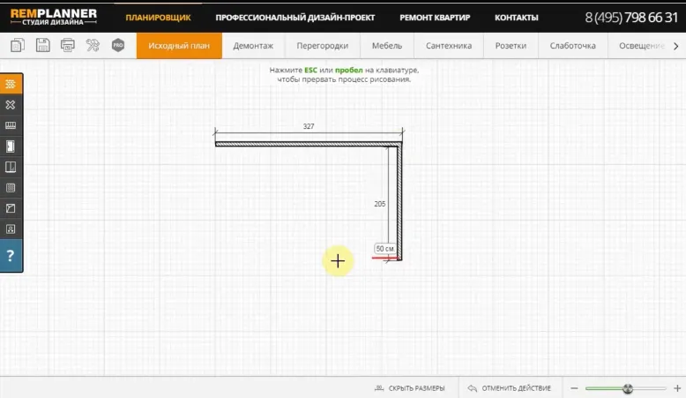The height and width of the screenshot is (398, 686).
Task: Click the right vertical wall segment
Action: (399, 201)
